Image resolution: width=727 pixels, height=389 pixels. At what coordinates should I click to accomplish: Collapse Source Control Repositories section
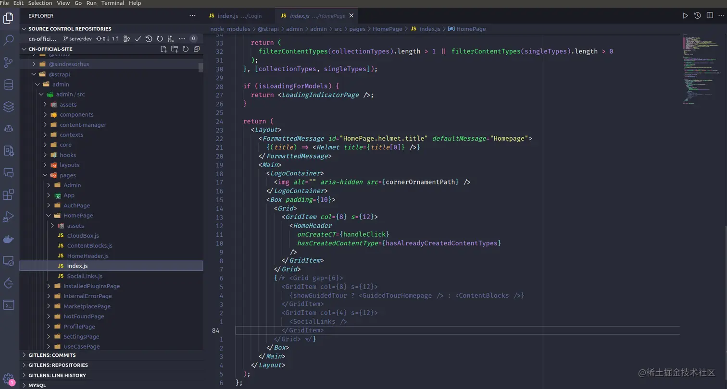(111, 29)
